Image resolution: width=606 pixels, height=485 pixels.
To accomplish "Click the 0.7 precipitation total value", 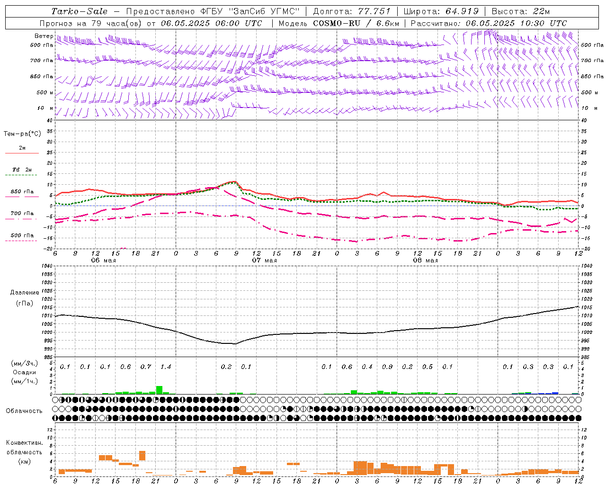I will click(146, 367).
